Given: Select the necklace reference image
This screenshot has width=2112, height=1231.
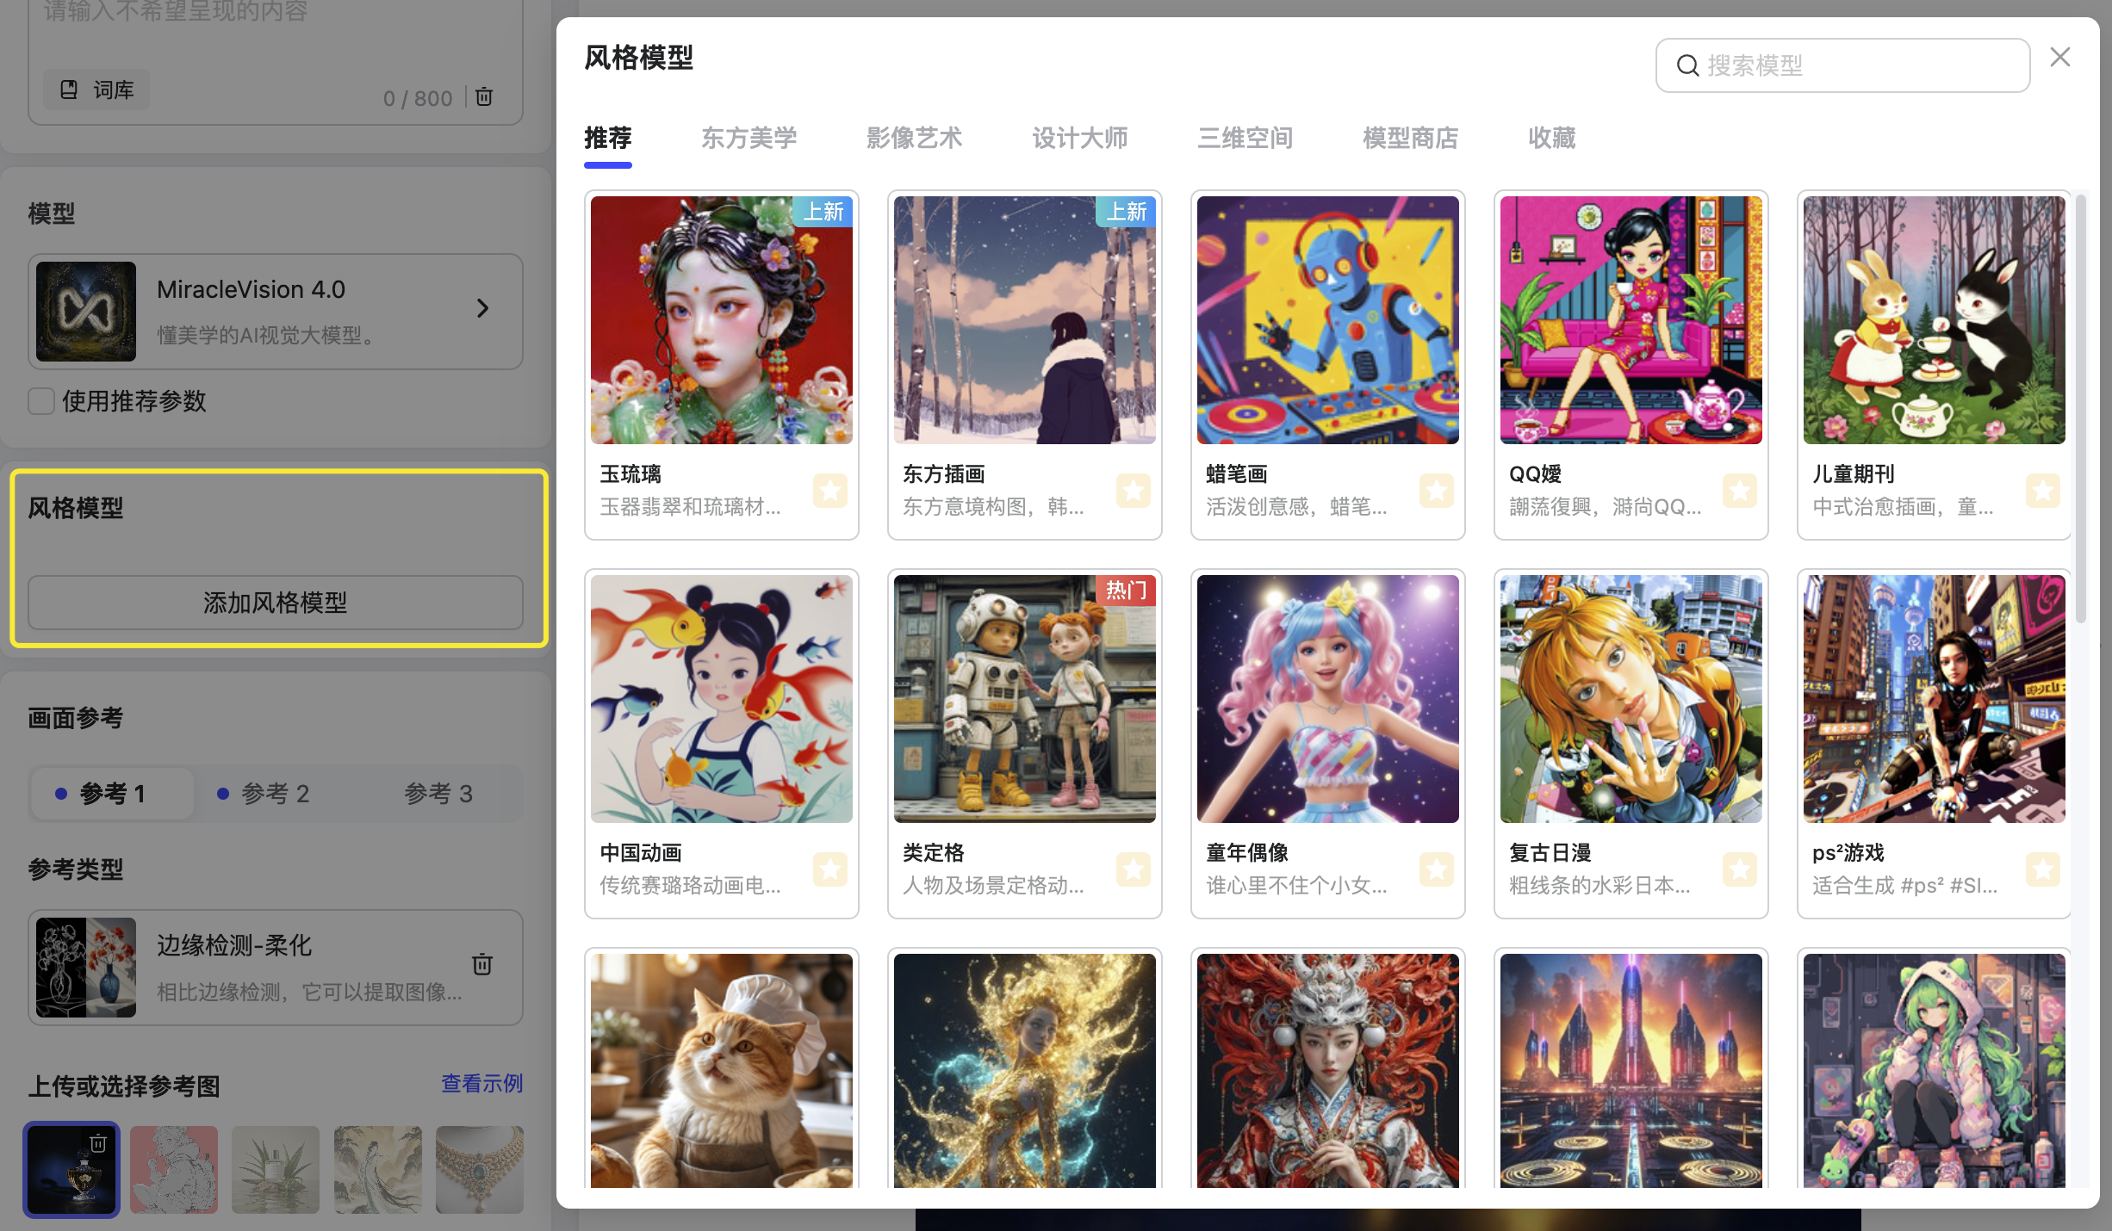Looking at the screenshot, I should [480, 1169].
